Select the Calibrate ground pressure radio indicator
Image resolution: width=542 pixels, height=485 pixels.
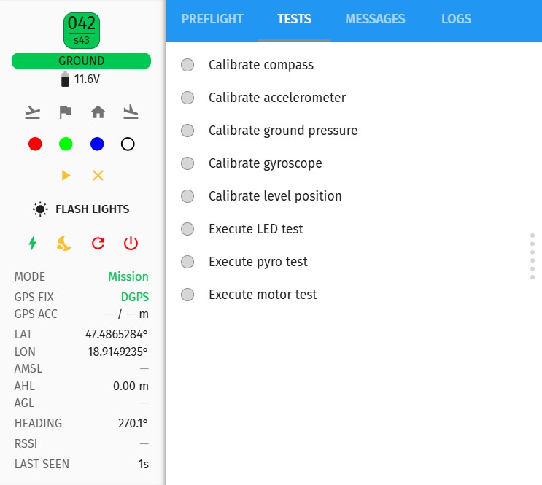point(187,131)
